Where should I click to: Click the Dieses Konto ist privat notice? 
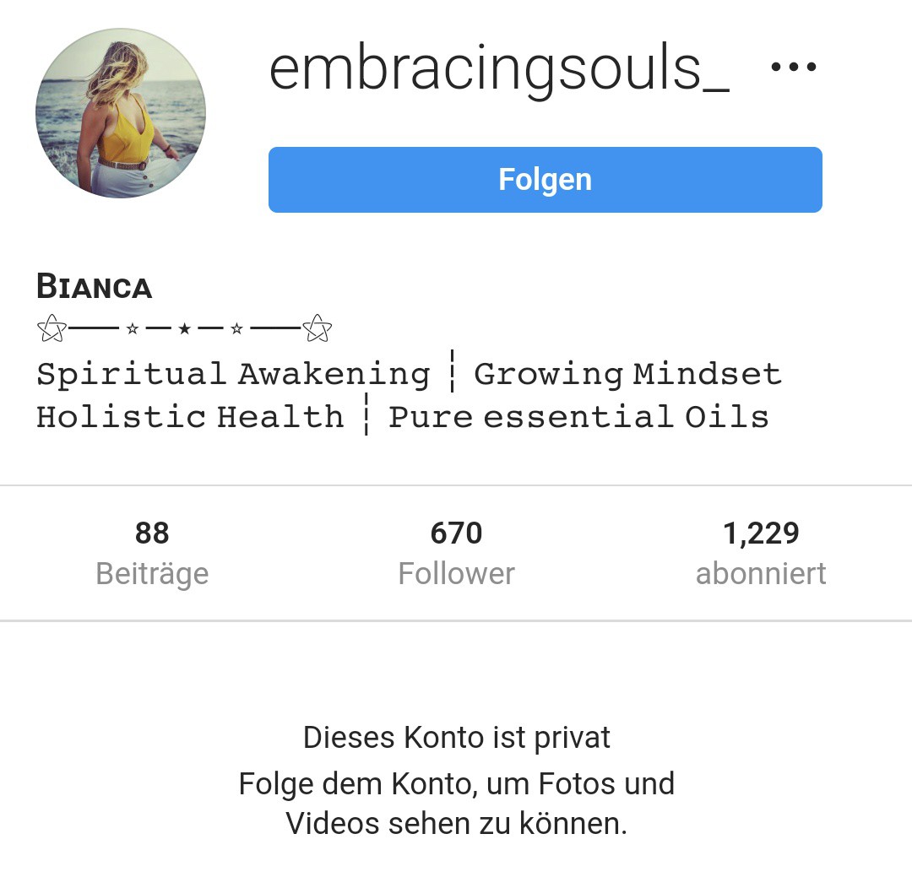(457, 738)
